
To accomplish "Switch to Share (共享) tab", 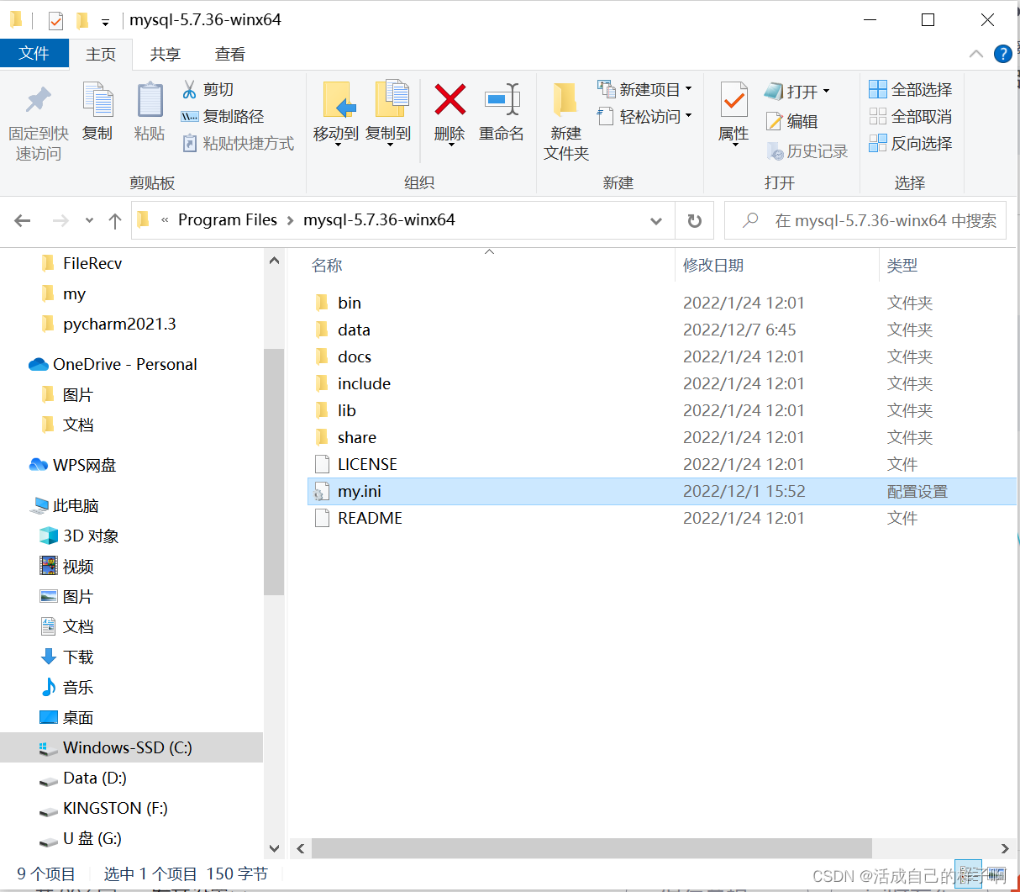I will point(166,54).
